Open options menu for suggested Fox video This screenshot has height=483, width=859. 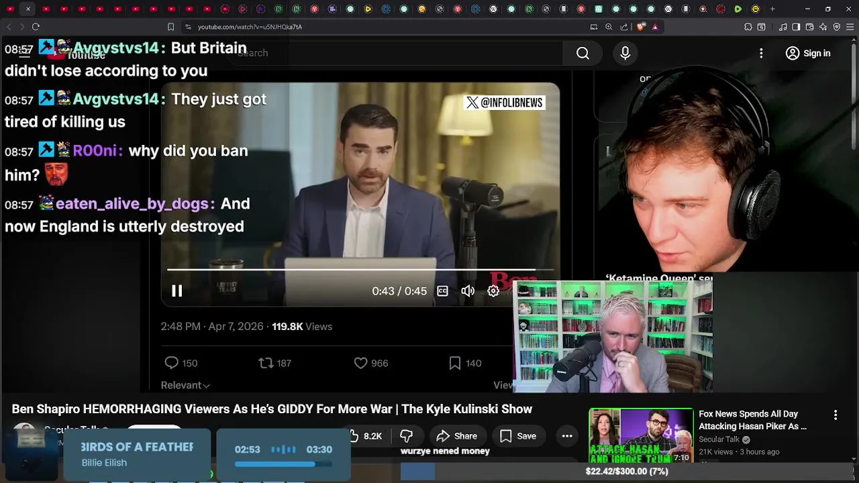[x=836, y=415]
